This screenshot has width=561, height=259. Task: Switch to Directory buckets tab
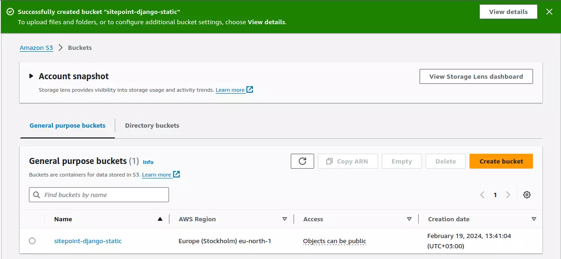click(x=152, y=125)
